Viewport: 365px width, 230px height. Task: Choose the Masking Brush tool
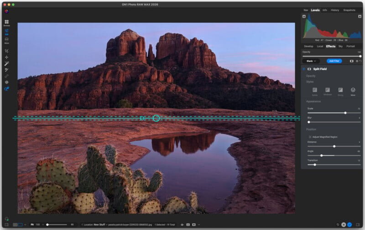pyautogui.click(x=6, y=63)
